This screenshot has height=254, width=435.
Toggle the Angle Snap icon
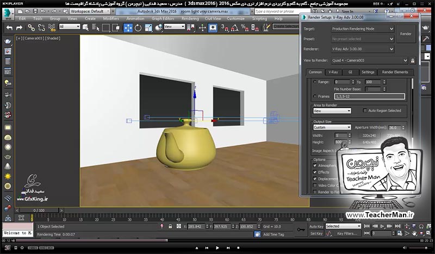point(235,28)
